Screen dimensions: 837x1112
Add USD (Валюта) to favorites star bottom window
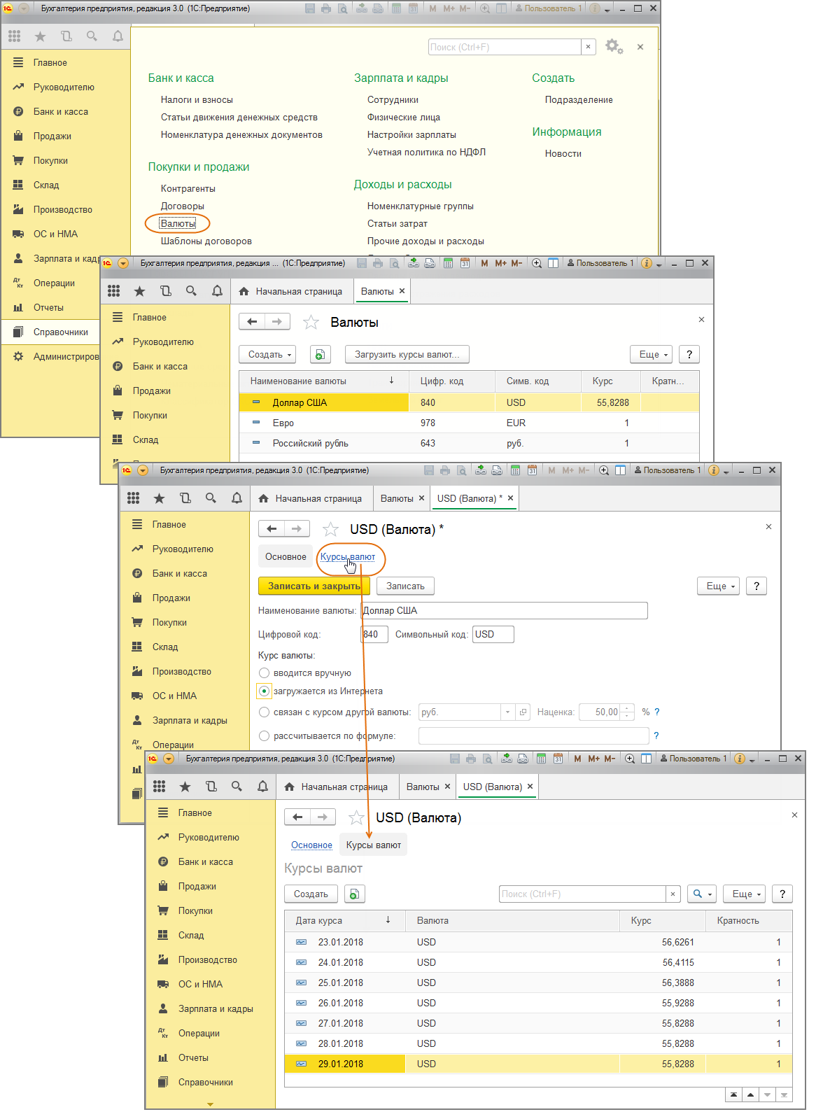click(x=356, y=817)
